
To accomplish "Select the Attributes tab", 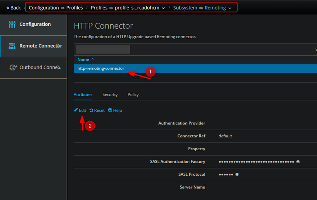I will tap(83, 94).
